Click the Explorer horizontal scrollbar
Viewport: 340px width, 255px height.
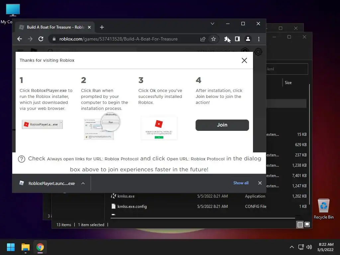tap(203, 218)
